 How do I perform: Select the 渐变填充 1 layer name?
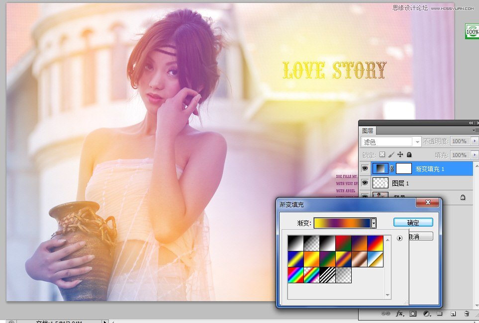[x=430, y=169]
